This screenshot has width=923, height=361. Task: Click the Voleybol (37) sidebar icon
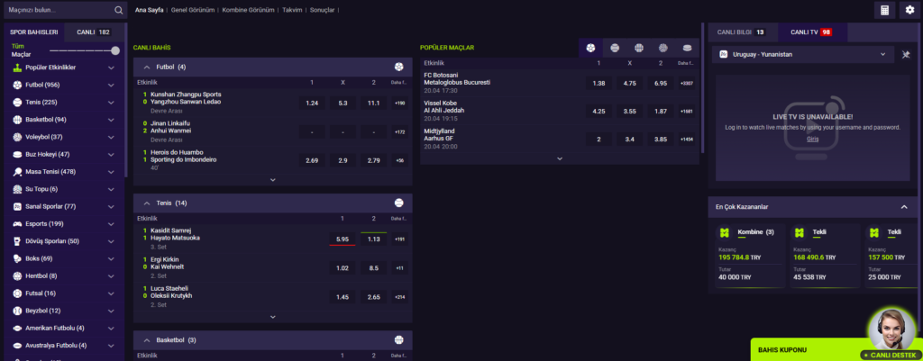(17, 137)
